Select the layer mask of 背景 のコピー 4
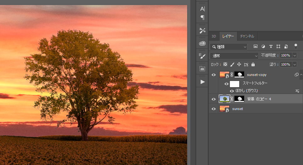The image size is (303, 165). (240, 99)
